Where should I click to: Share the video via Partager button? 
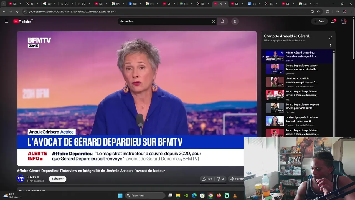pos(237,179)
